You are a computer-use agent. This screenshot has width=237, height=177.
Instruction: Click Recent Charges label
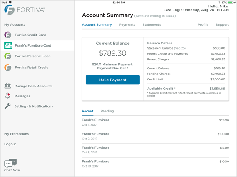pos(158,59)
